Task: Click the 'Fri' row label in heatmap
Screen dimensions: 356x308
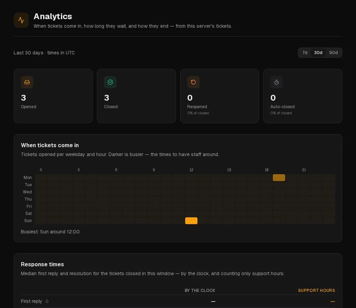Action: 29,206
